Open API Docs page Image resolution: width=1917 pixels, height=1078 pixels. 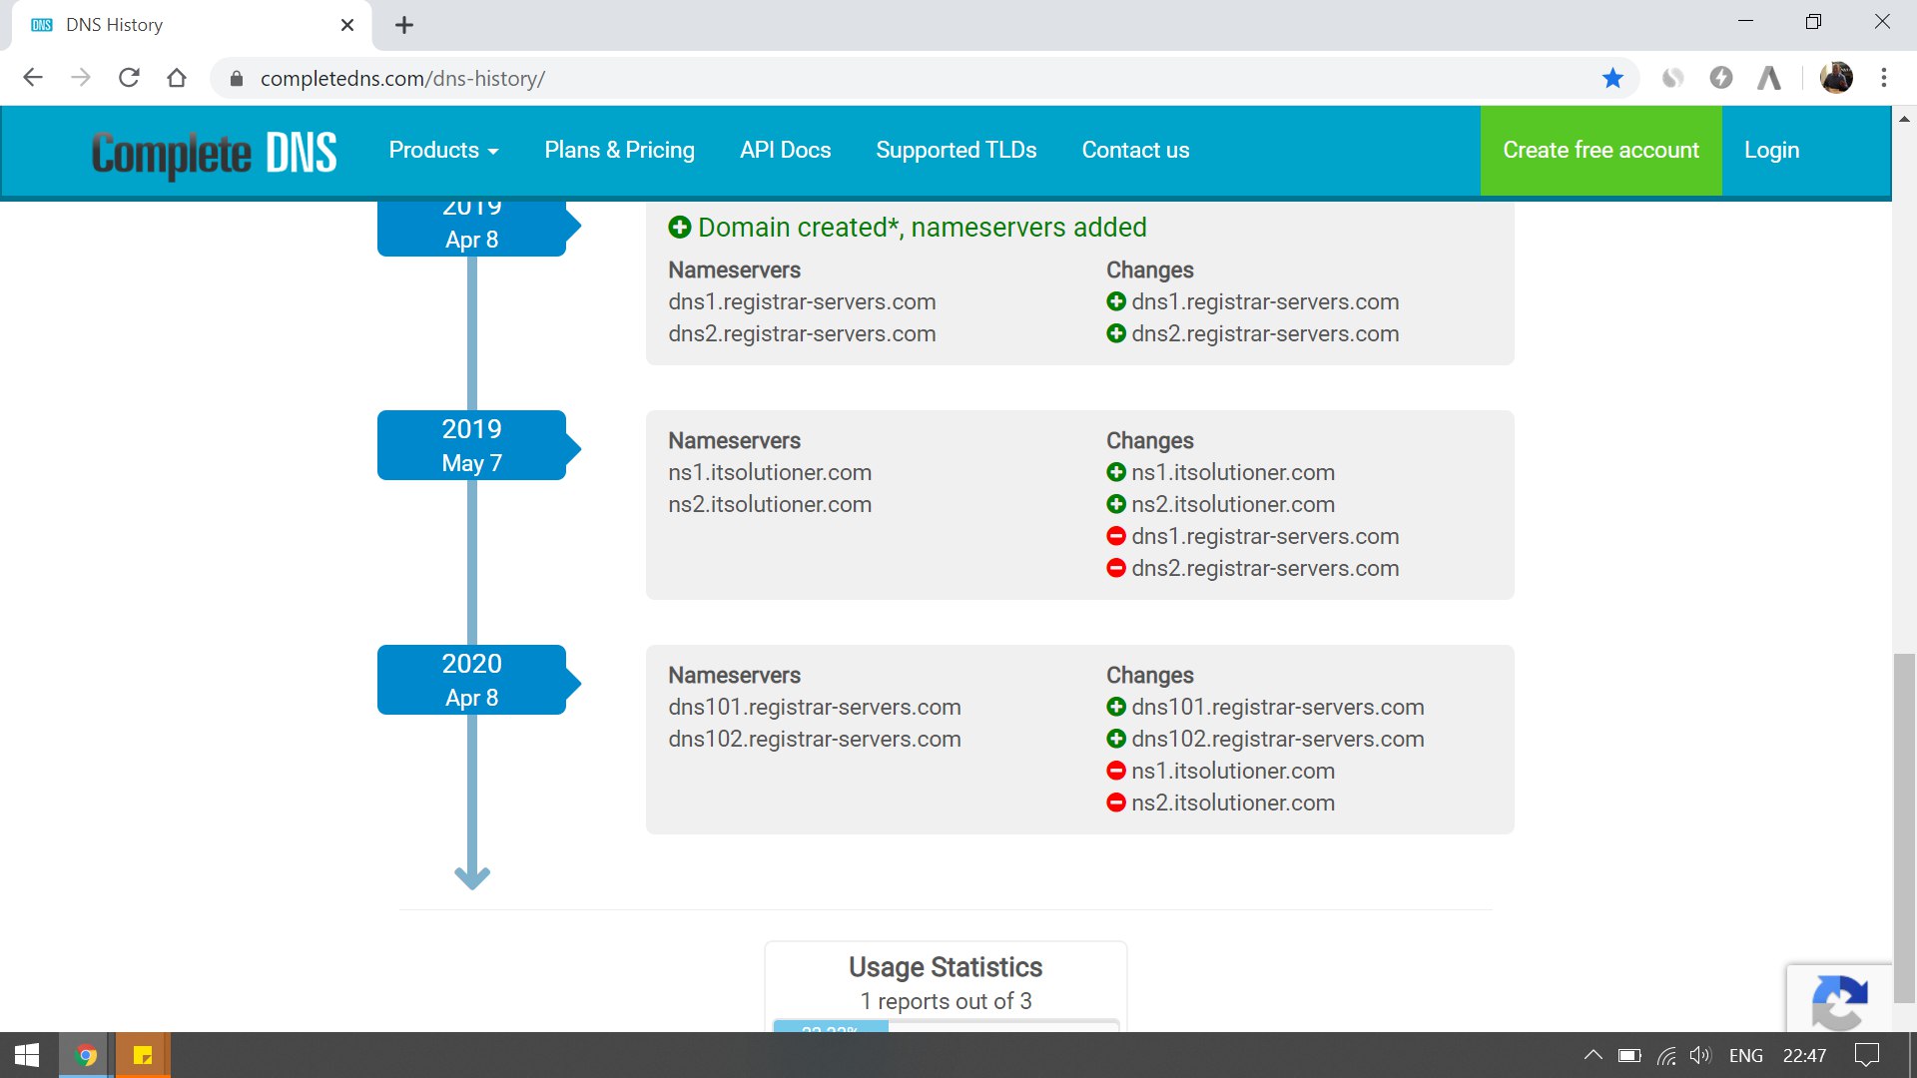pyautogui.click(x=785, y=150)
